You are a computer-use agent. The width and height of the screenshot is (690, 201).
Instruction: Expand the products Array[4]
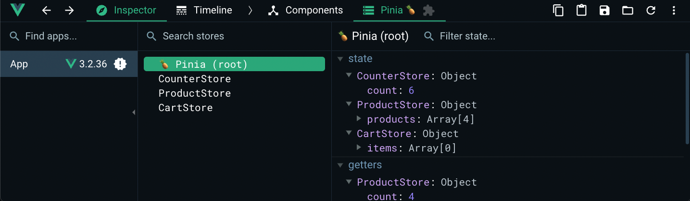359,119
